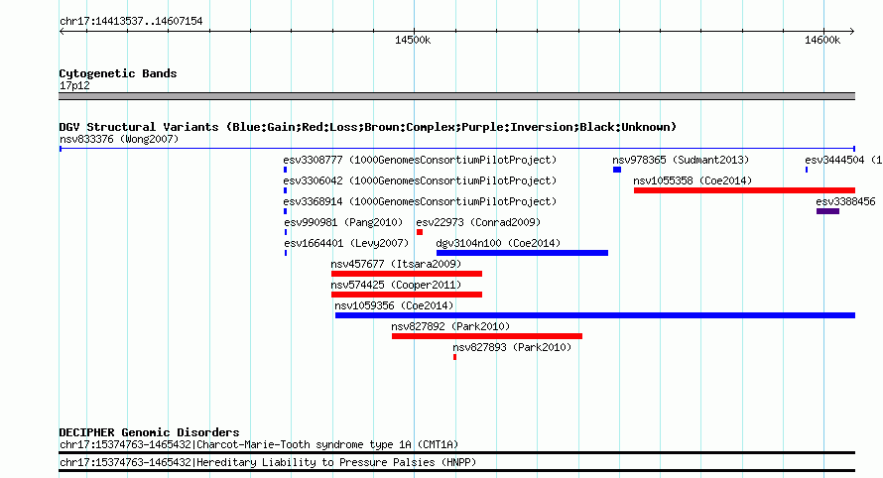Open esv1664401 (Levy2007) label
This screenshot has height=478, width=883.
[x=346, y=243]
